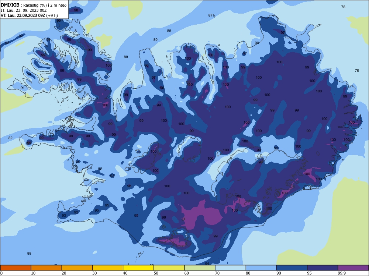Image resolution: width=369 pixels, height=276 pixels.
Task: Click the pale green 60–70 legend swatch
Action: coord(200,268)
